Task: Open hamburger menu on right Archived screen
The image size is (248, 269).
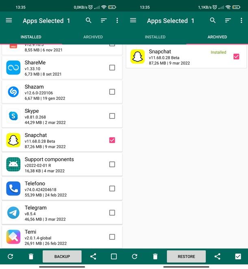Action: click(133, 20)
